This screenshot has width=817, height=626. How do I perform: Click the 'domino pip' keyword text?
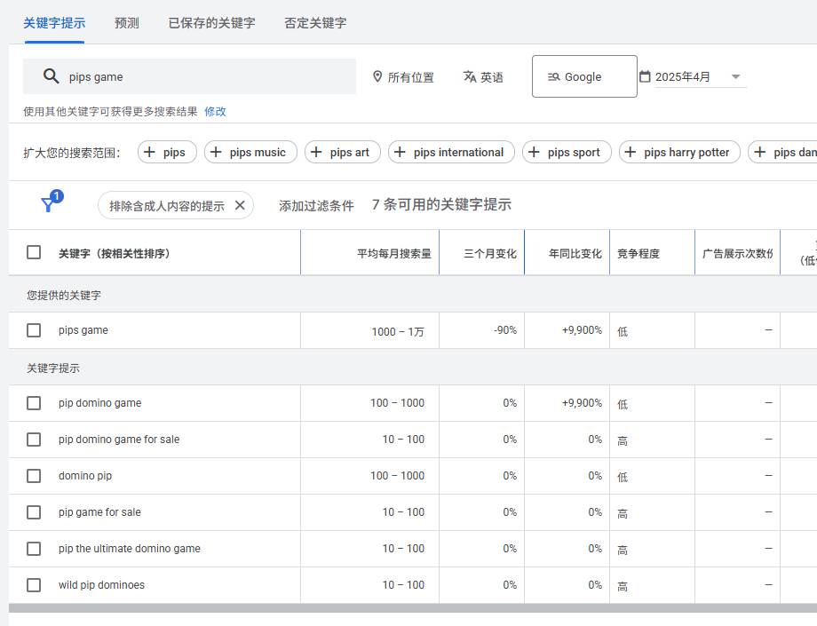point(85,476)
